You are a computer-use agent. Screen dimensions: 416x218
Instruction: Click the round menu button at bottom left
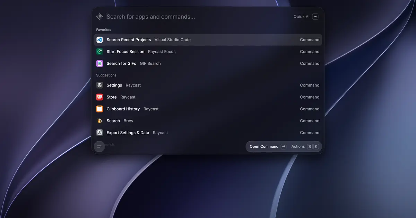pyautogui.click(x=99, y=146)
